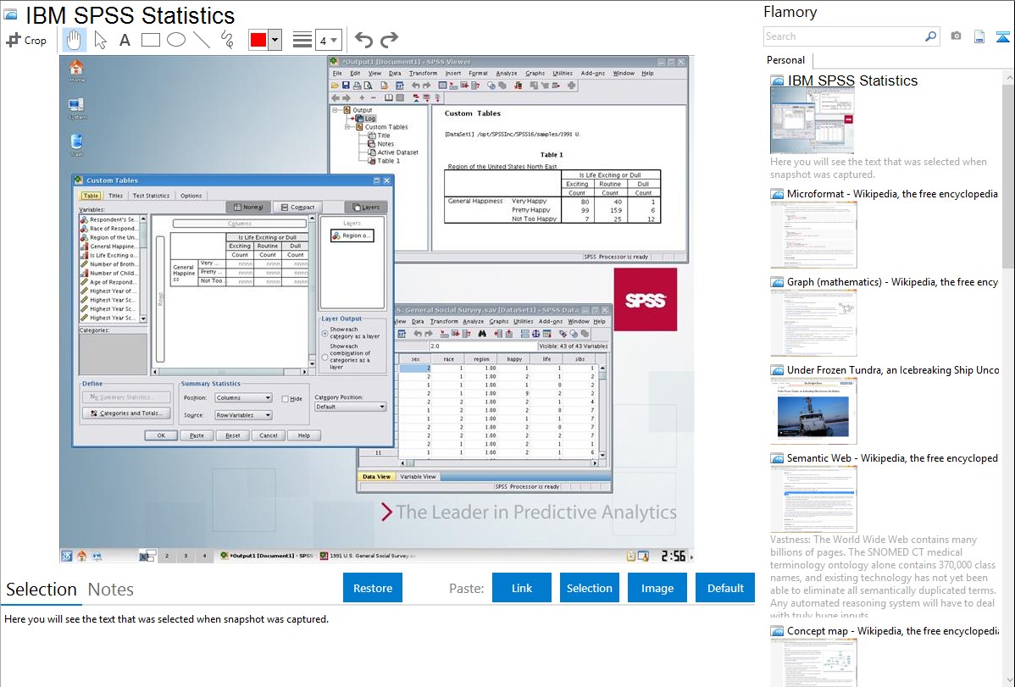Open the Source dropdown set to Row Variables

click(x=243, y=415)
